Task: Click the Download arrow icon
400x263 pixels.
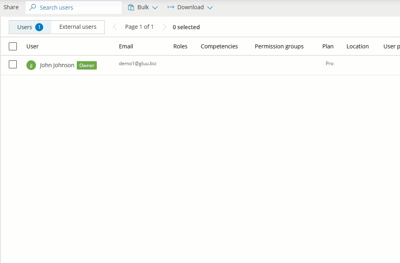Action: point(171,7)
